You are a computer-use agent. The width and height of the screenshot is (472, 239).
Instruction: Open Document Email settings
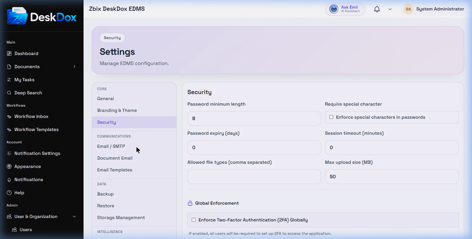(134, 158)
